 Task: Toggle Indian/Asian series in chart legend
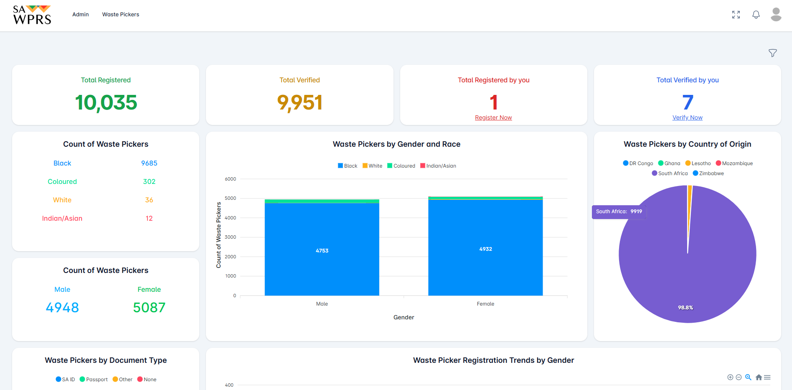coord(438,166)
